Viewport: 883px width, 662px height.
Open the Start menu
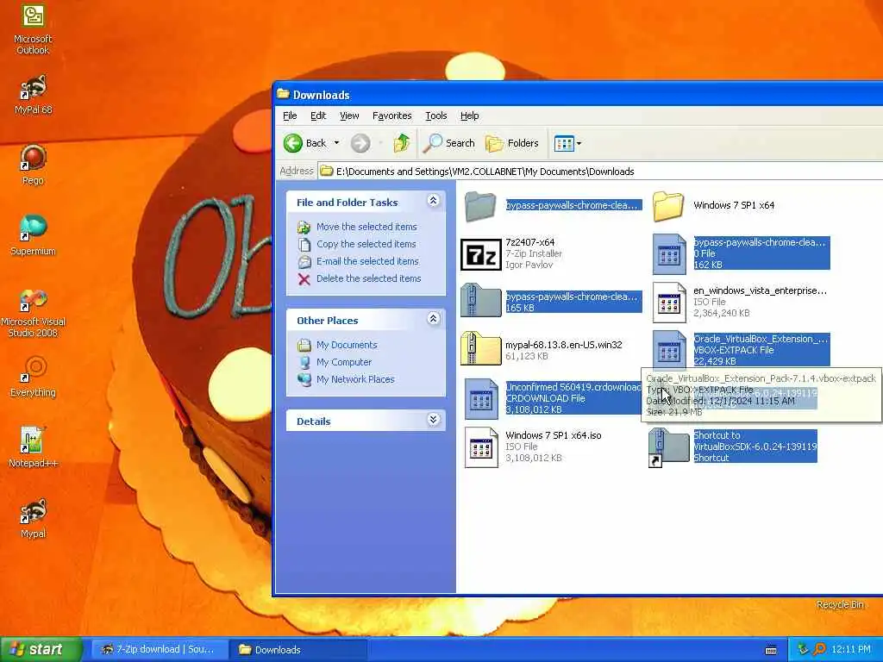coord(41,650)
